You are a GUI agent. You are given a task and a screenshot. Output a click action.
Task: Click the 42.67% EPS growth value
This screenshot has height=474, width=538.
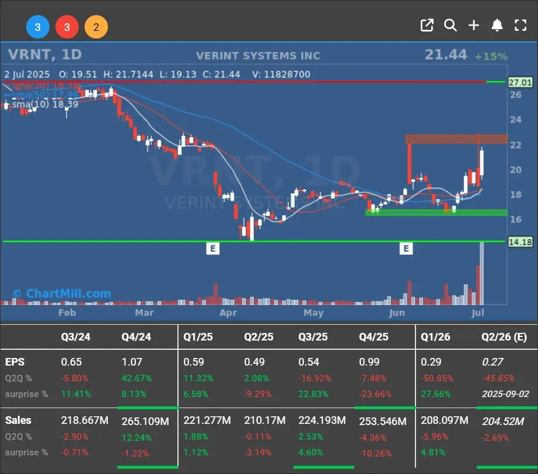click(137, 378)
